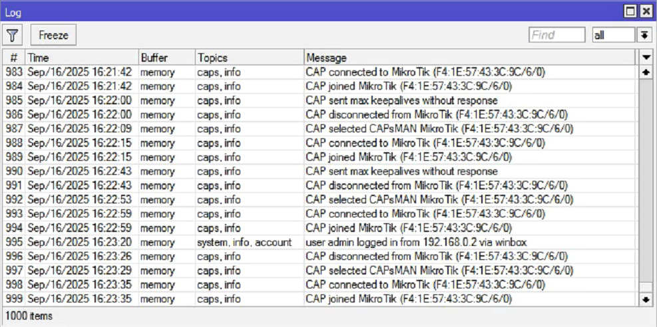Screen dimensions: 657x327
Task: Select row 990 keepalives message
Action: click(x=401, y=171)
